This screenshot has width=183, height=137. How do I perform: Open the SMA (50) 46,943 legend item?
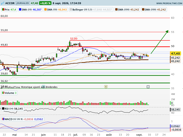tap(56, 9)
